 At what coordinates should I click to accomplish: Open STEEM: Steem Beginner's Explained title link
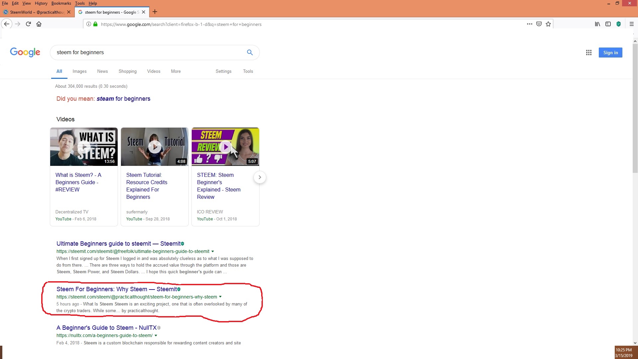pyautogui.click(x=219, y=186)
